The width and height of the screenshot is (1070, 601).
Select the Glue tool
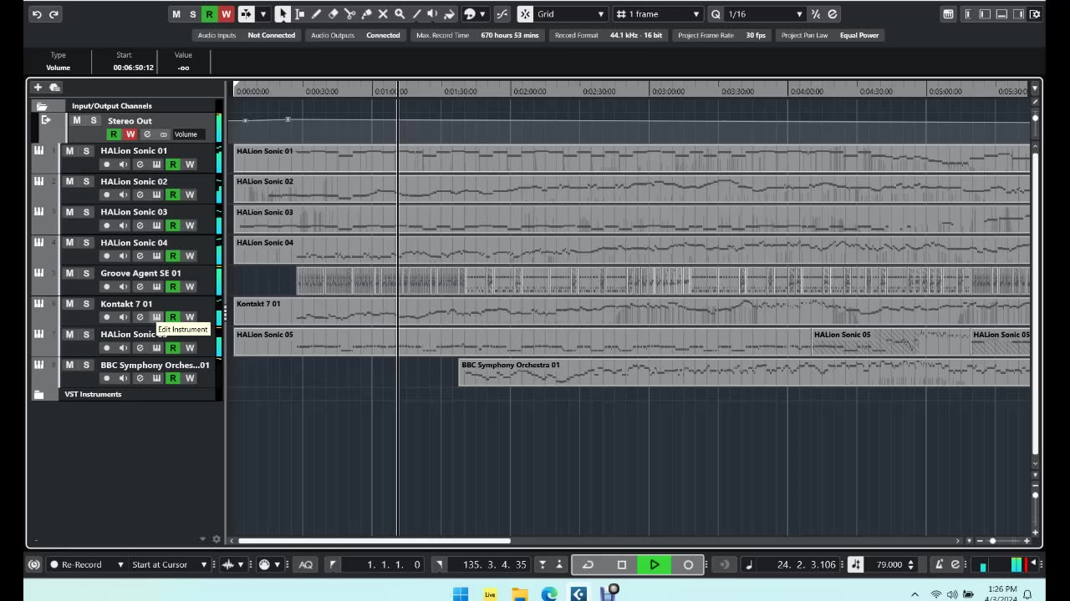(x=366, y=14)
